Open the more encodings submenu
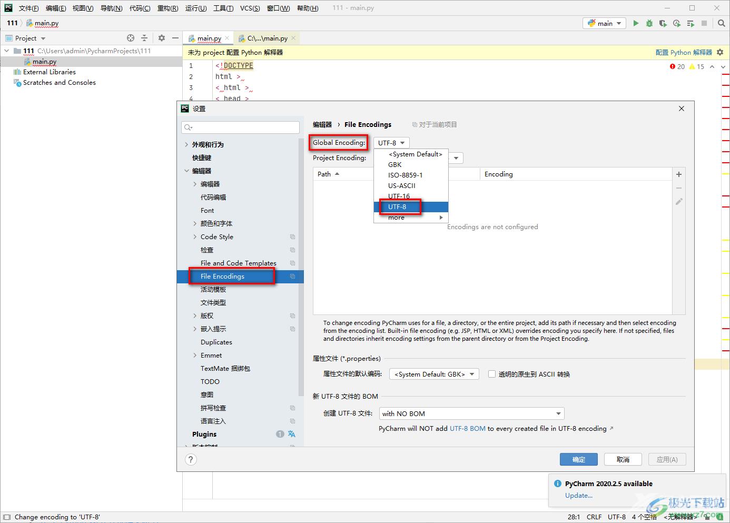 click(x=411, y=217)
